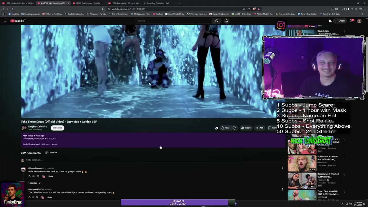Screen dimensions: 368x207
Task: Close the Take These Drugs tab
Action: coord(68,3)
